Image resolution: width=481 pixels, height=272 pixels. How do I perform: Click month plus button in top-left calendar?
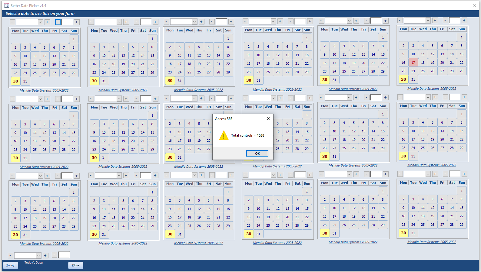coord(47,22)
